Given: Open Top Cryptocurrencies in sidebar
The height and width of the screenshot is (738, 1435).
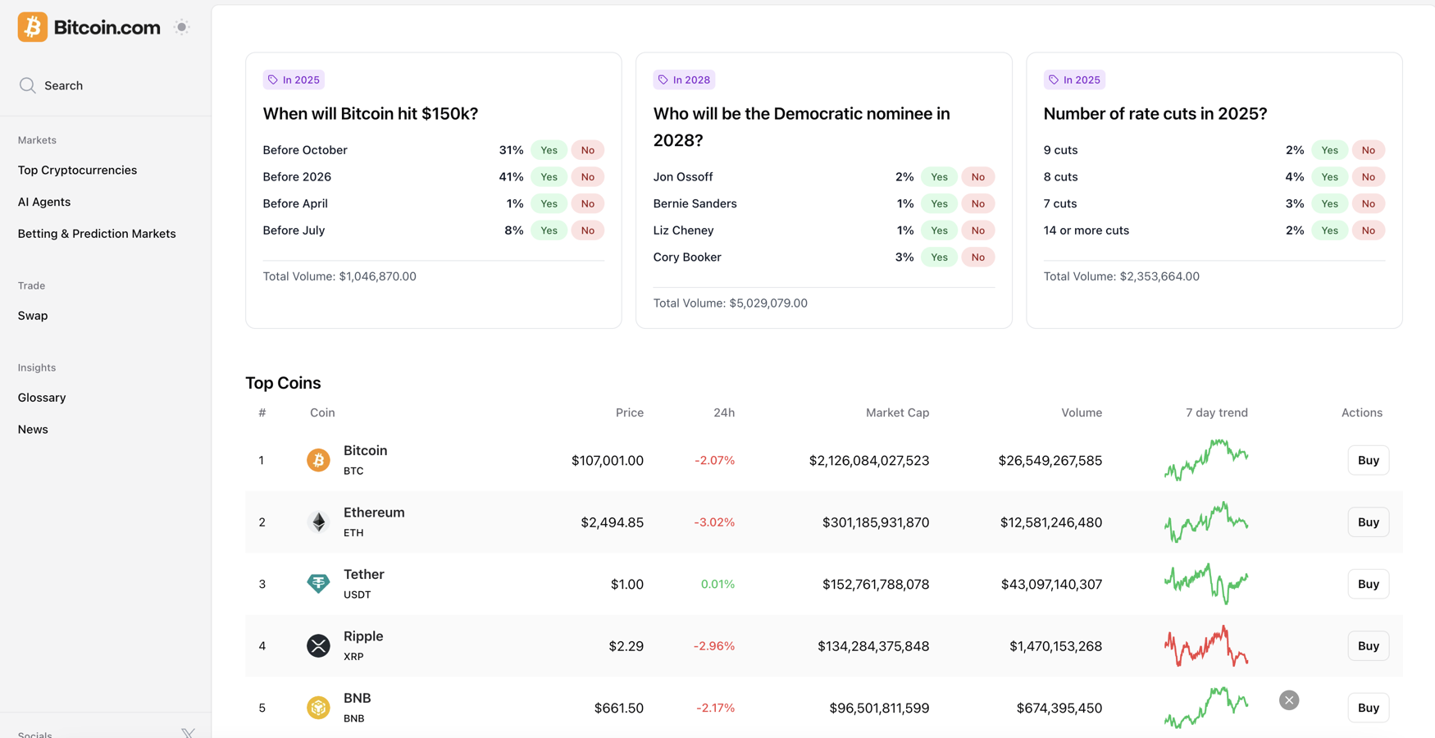Looking at the screenshot, I should (77, 170).
